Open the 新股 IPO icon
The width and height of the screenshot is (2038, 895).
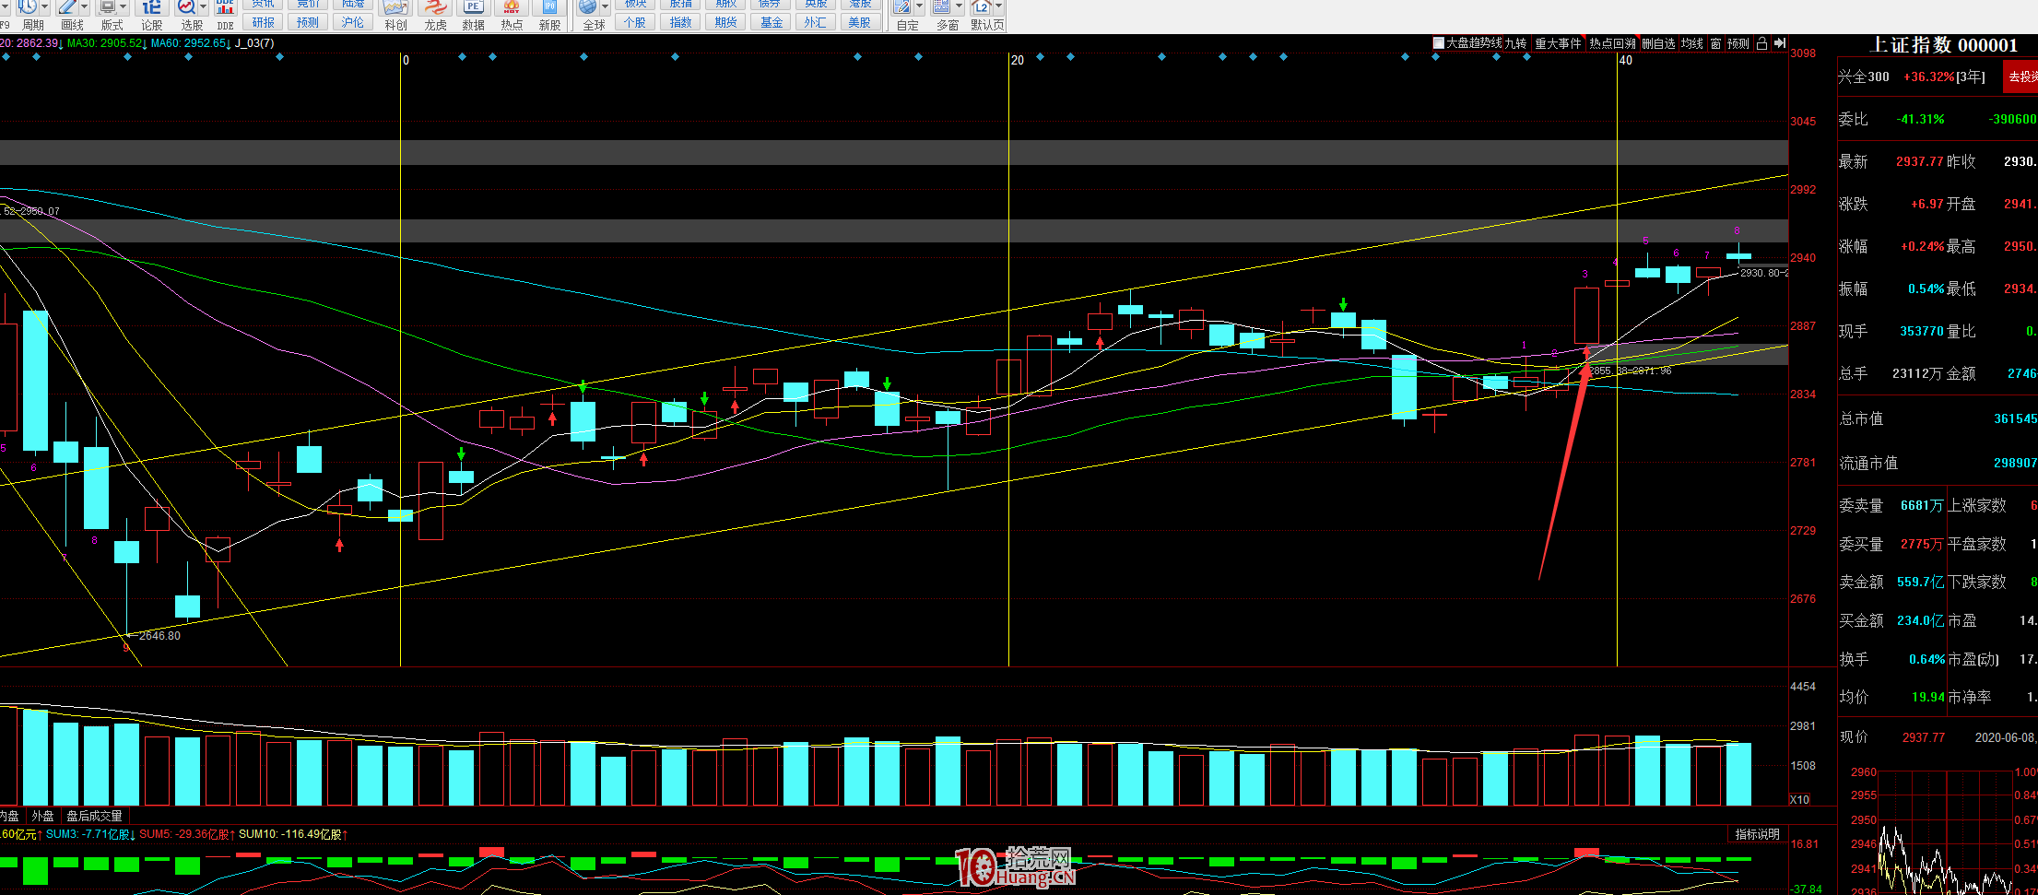pos(550,8)
